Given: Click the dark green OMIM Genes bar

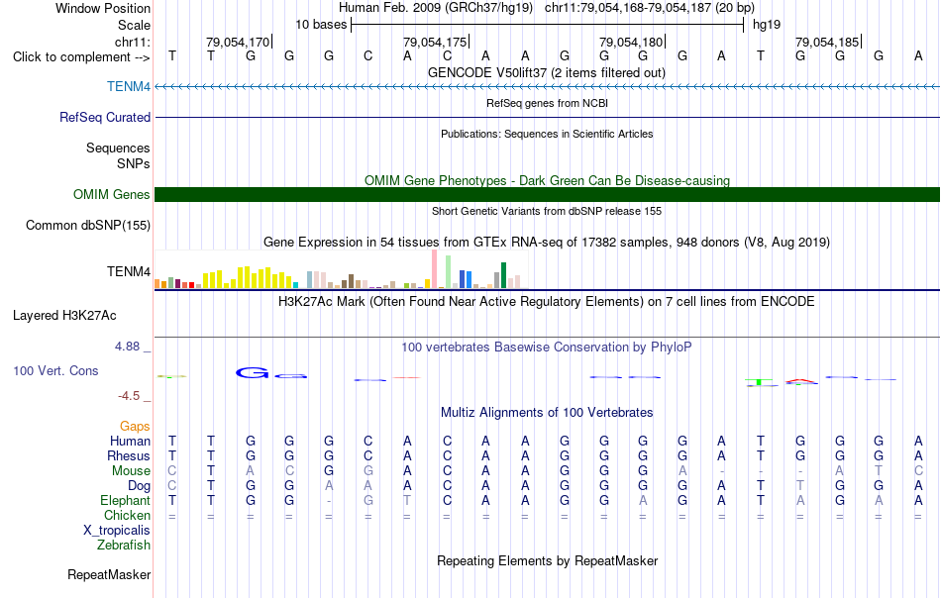Looking at the screenshot, I should pyautogui.click(x=547, y=194).
